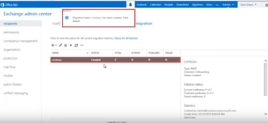268x123 pixels.
Task: Click Created by admin@contoso.onmicrosoft.com text
Action: (210, 111)
